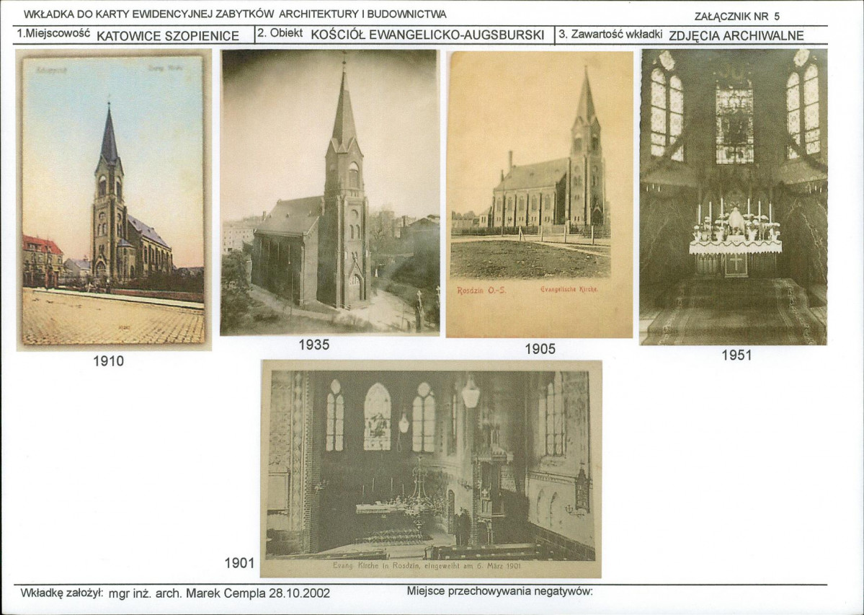Image resolution: width=864 pixels, height=615 pixels.
Task: Select the KOŚCIÓŁ EWANGELICKO-AUGSBURSKI object field
Action: tap(427, 35)
